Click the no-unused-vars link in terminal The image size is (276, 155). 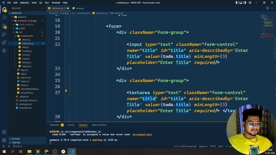(x=142, y=134)
